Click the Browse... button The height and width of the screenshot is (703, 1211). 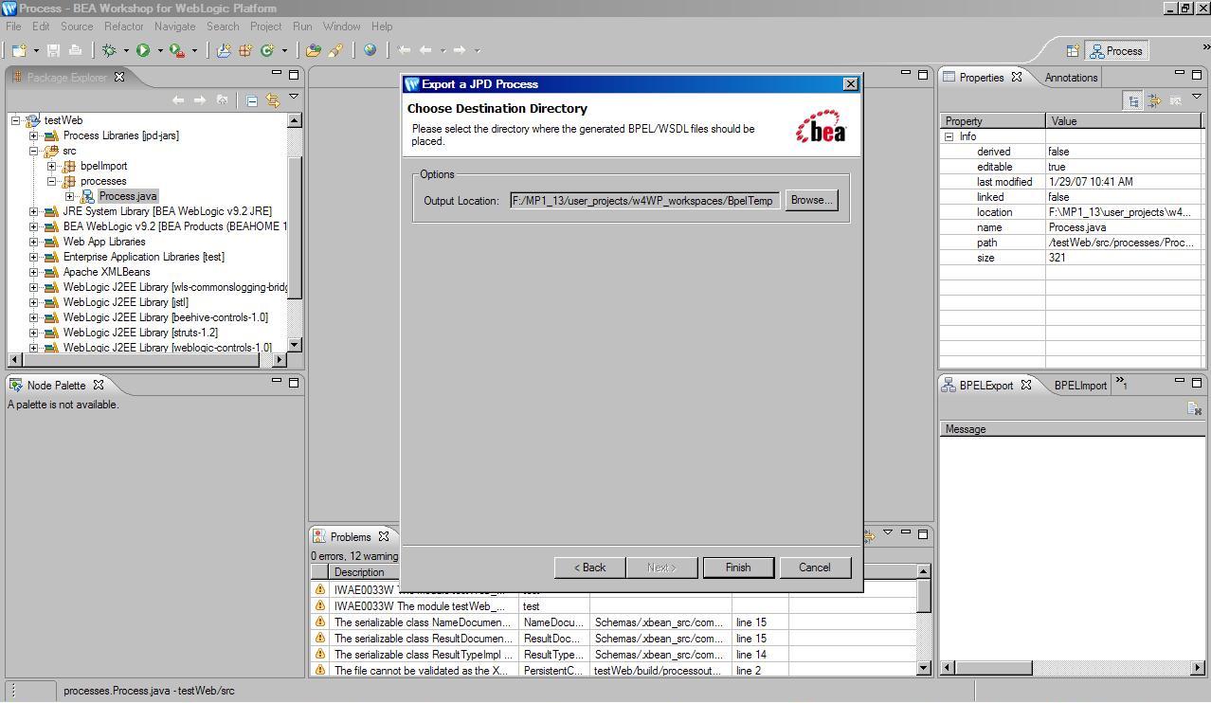[811, 200]
